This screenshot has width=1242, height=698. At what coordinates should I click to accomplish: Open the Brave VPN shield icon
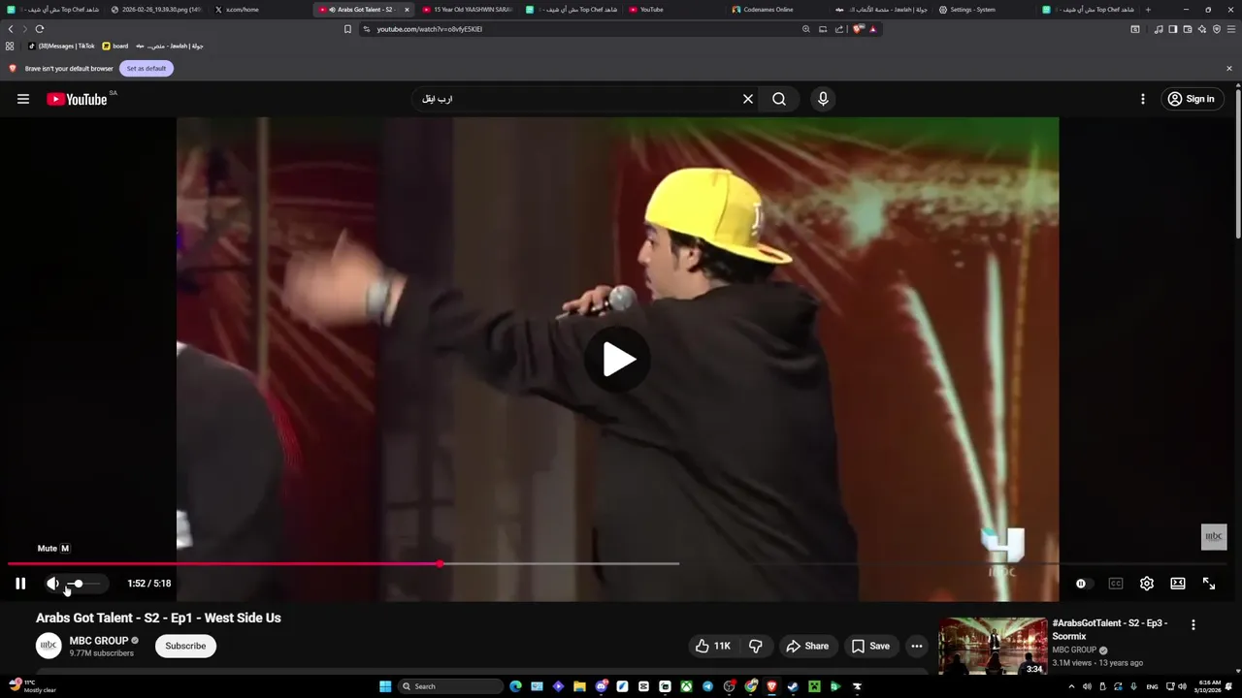tap(1217, 29)
